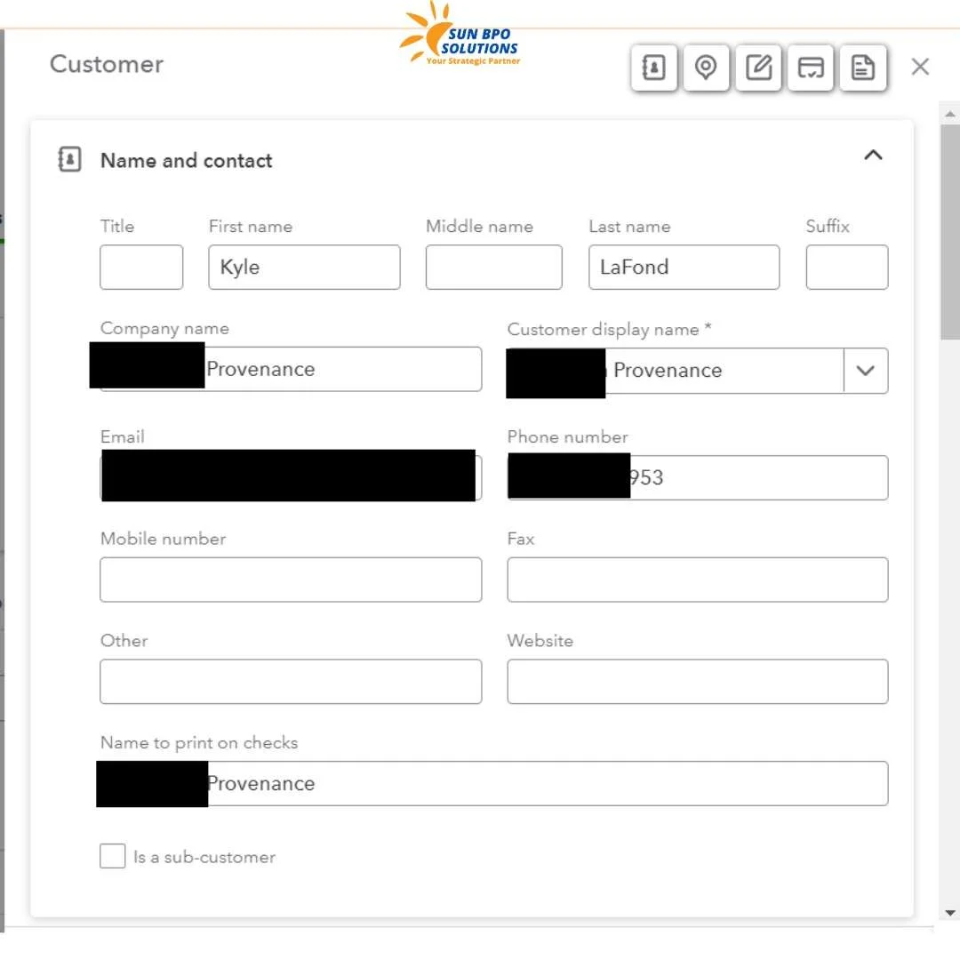Edit the Name to print on checks field

coord(493,783)
